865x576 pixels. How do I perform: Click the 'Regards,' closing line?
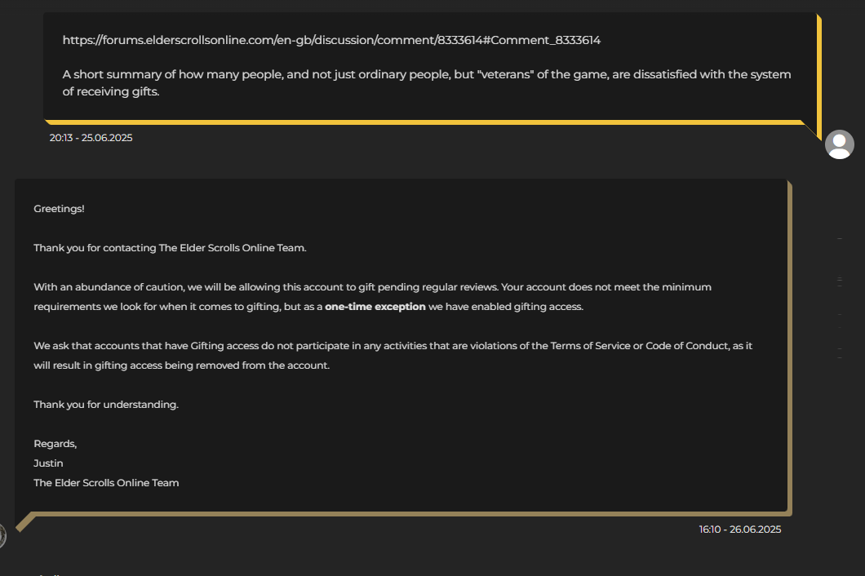pyautogui.click(x=55, y=444)
